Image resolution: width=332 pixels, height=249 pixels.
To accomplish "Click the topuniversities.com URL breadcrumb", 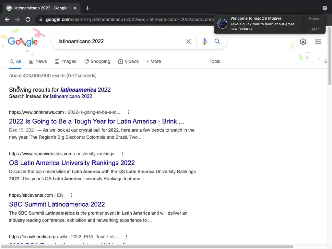I will (x=62, y=154).
